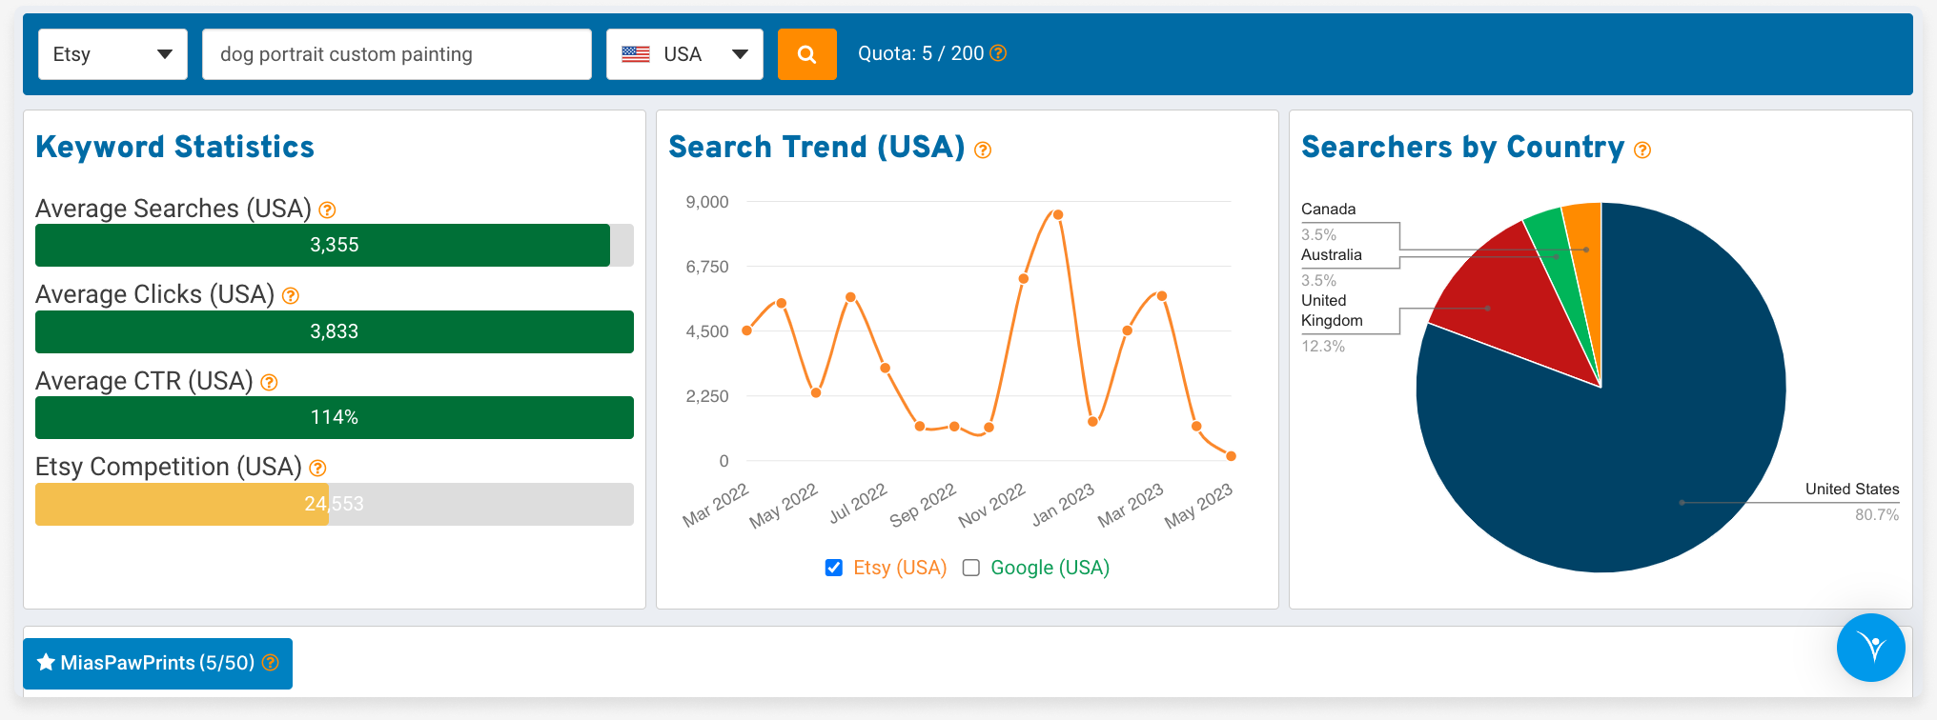
Task: Click help icon next to Average Clicks (USA)
Action: (x=291, y=296)
